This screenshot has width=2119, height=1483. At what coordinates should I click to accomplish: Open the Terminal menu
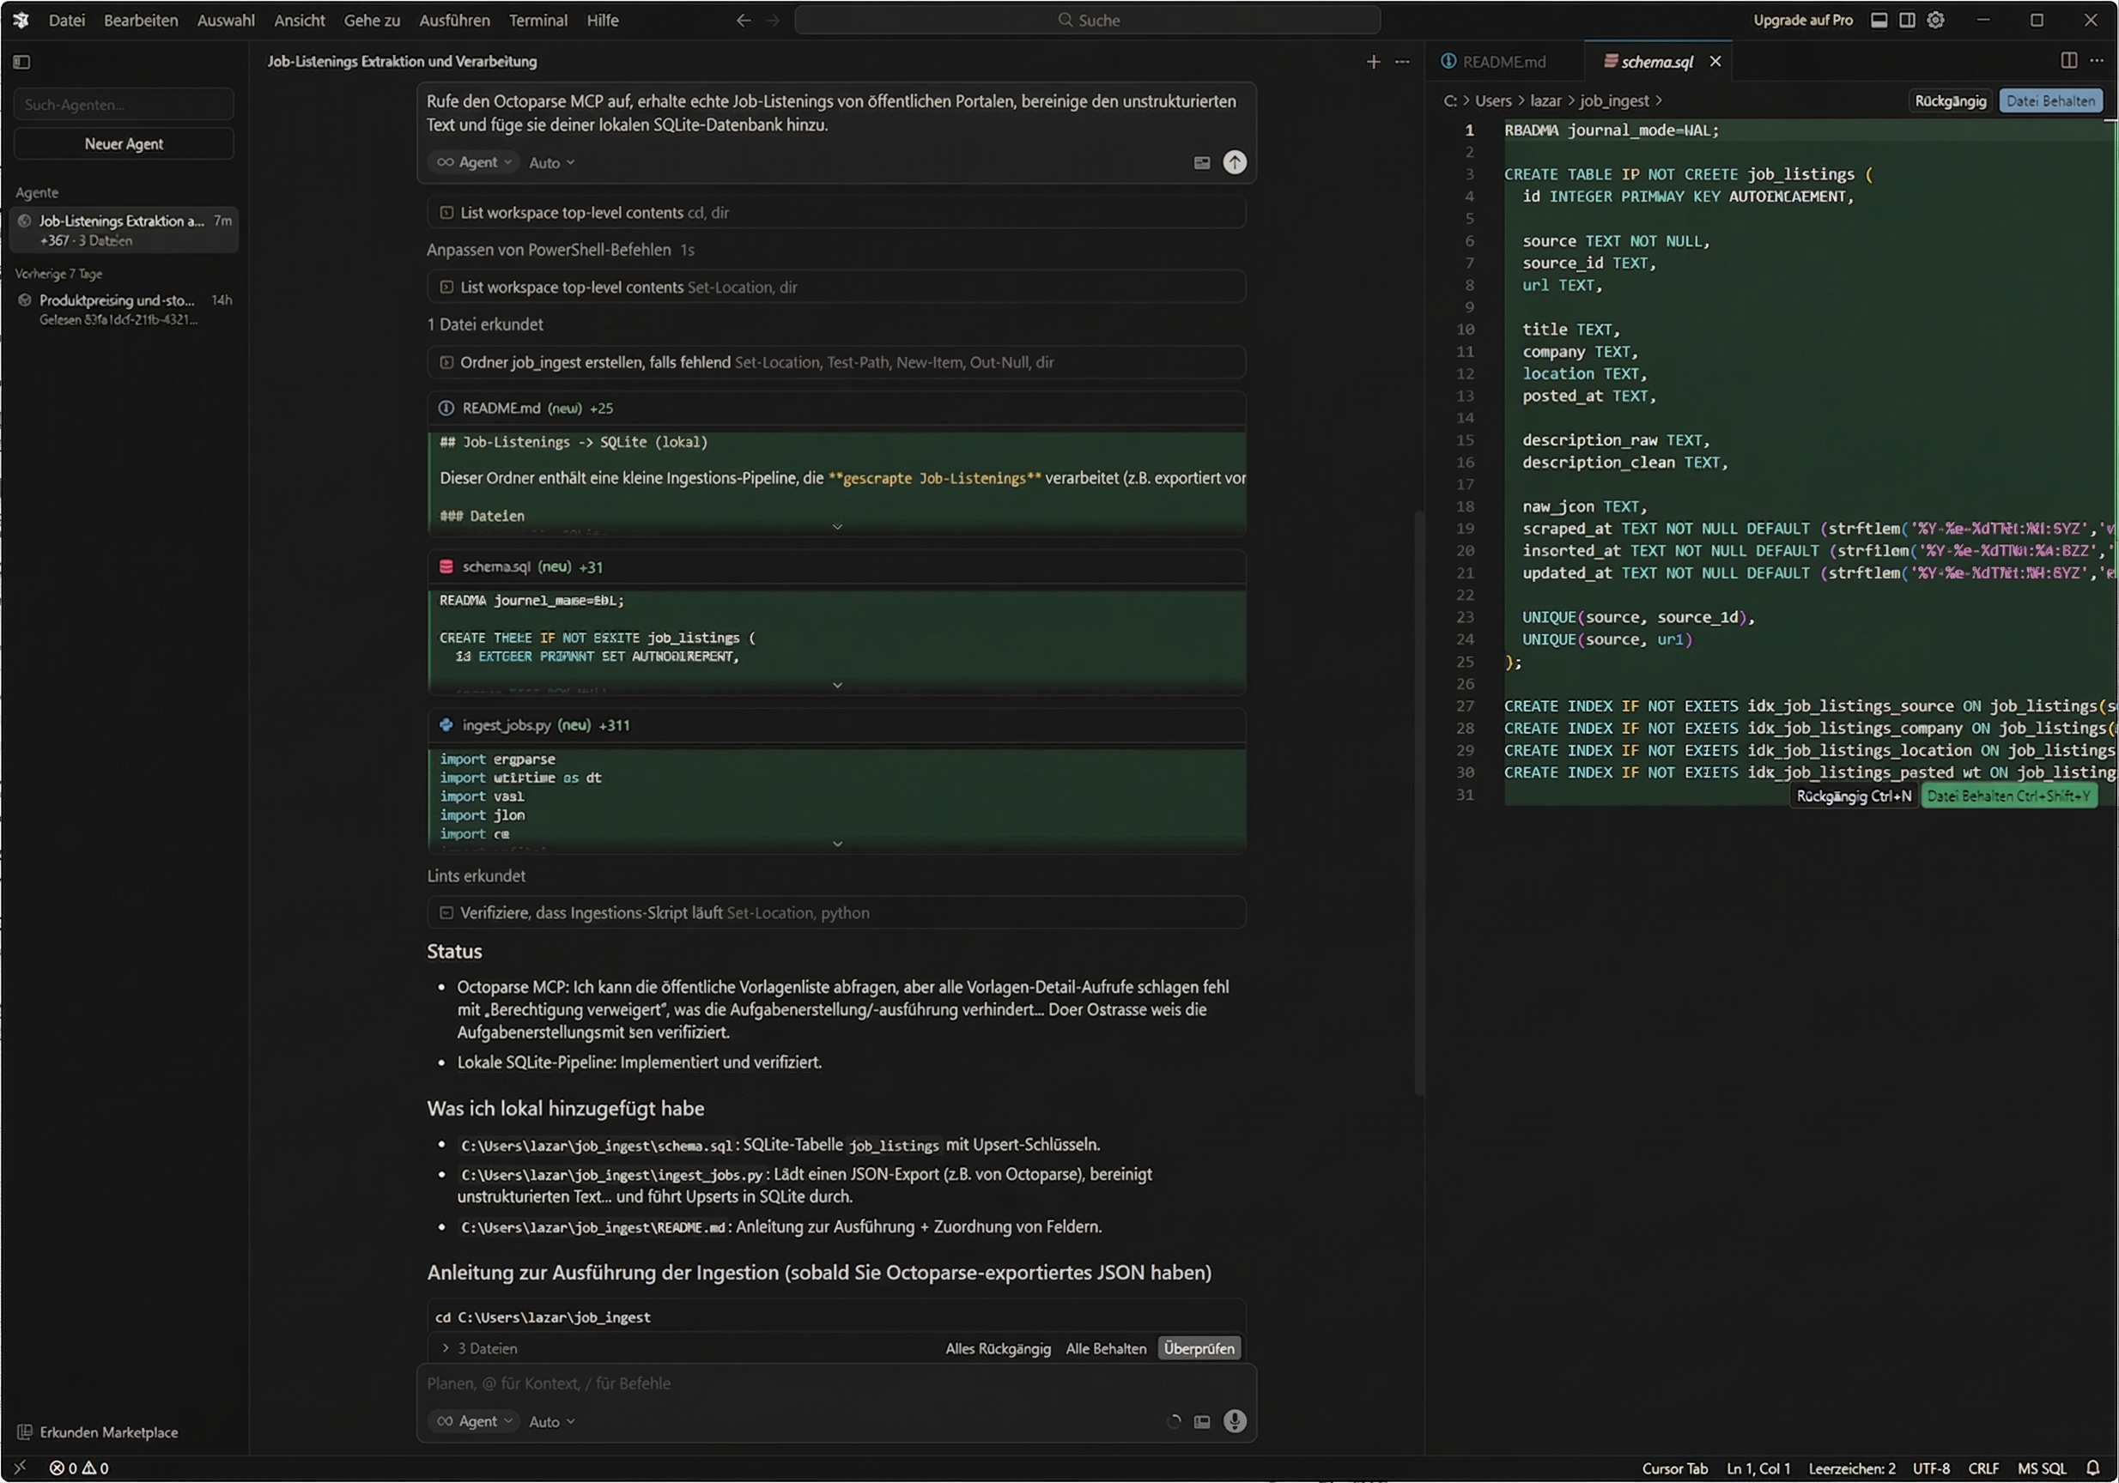[x=538, y=20]
